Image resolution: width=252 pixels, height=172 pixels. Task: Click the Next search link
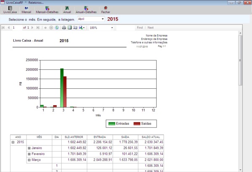[150, 28]
